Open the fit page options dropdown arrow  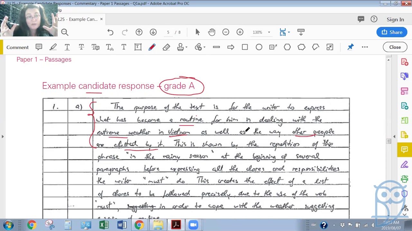point(289,32)
